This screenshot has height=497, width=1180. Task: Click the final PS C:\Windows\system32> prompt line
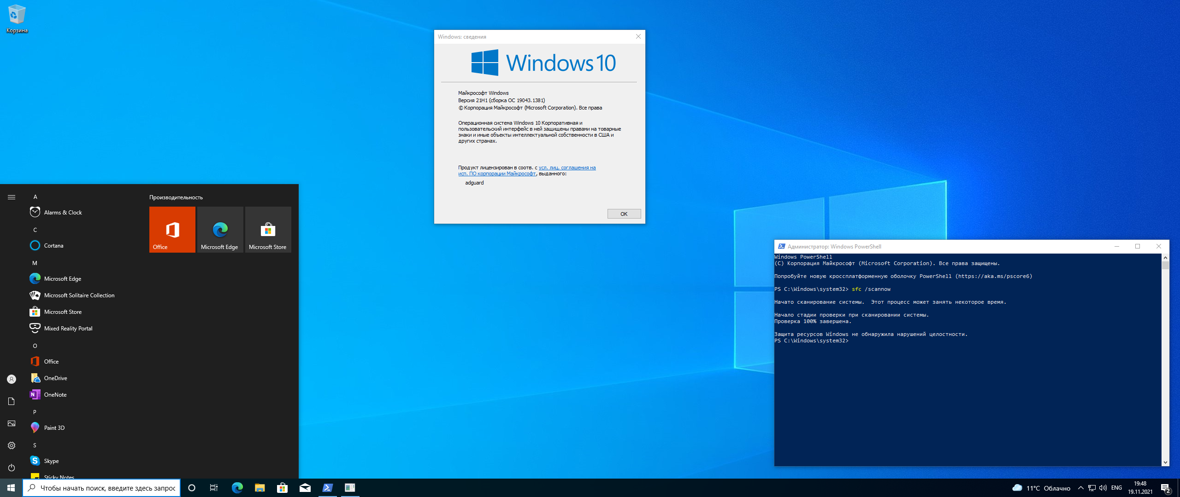[811, 341]
